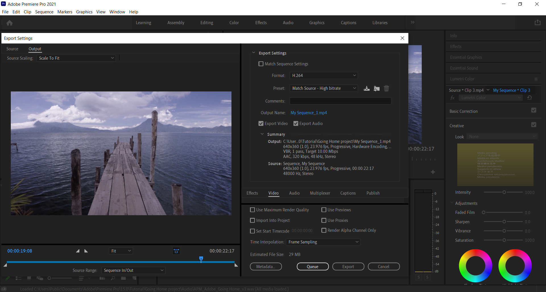Click the Queue button
The image size is (546, 292).
click(x=313, y=266)
